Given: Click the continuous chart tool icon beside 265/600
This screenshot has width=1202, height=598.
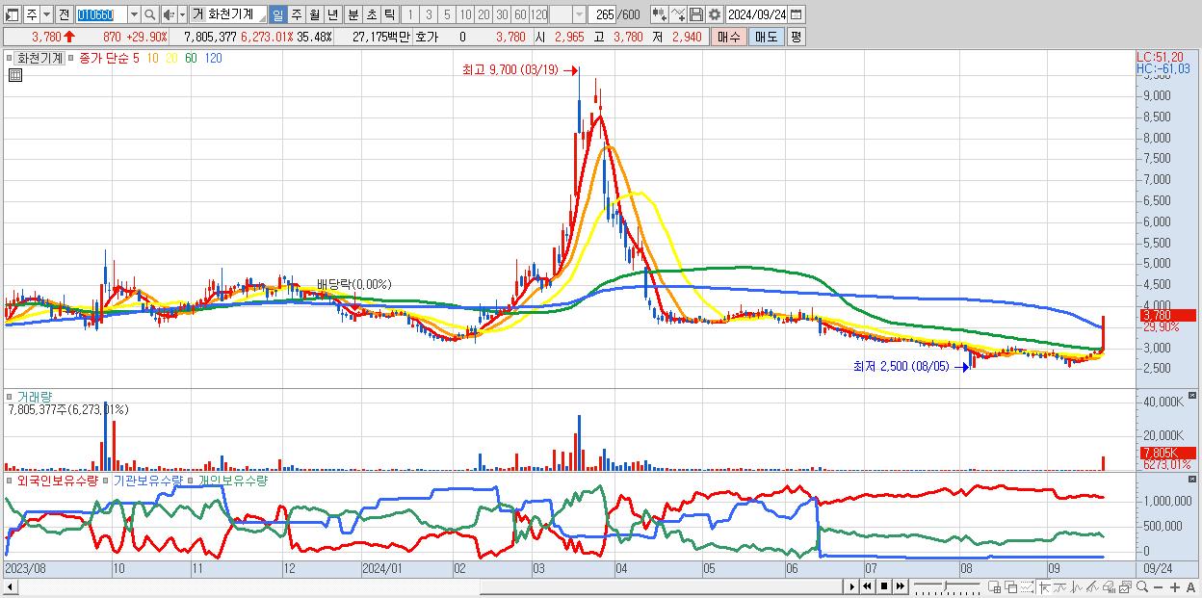Looking at the screenshot, I should (660, 14).
